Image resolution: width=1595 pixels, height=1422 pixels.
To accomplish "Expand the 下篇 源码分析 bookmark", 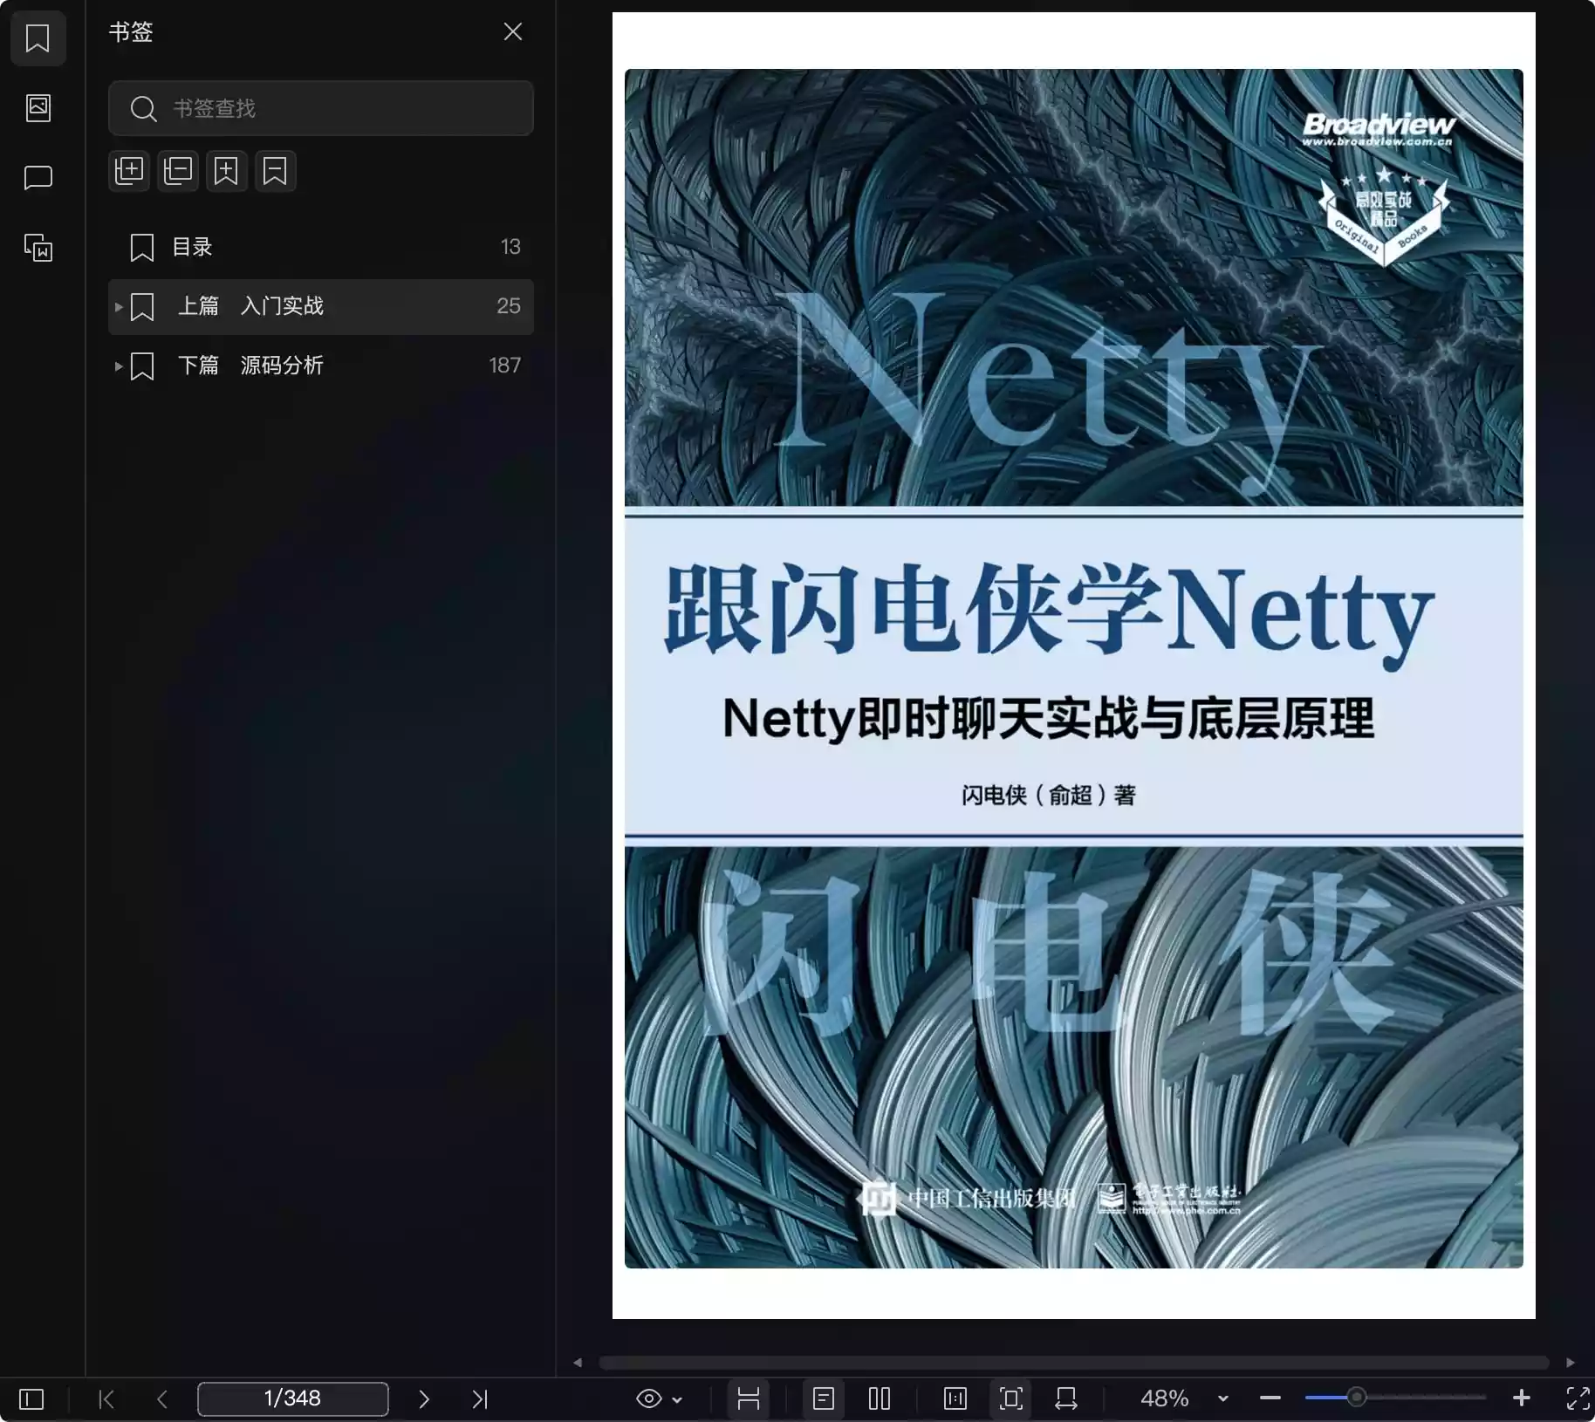I will (x=119, y=366).
